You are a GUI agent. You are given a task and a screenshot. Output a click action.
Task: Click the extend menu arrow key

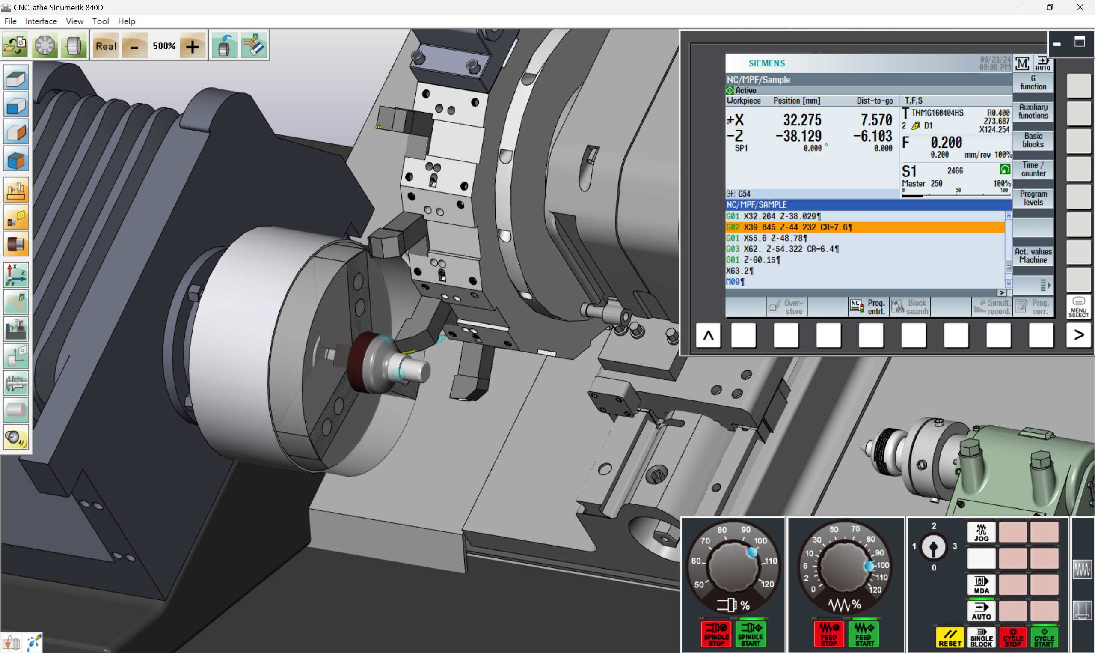click(x=1078, y=335)
